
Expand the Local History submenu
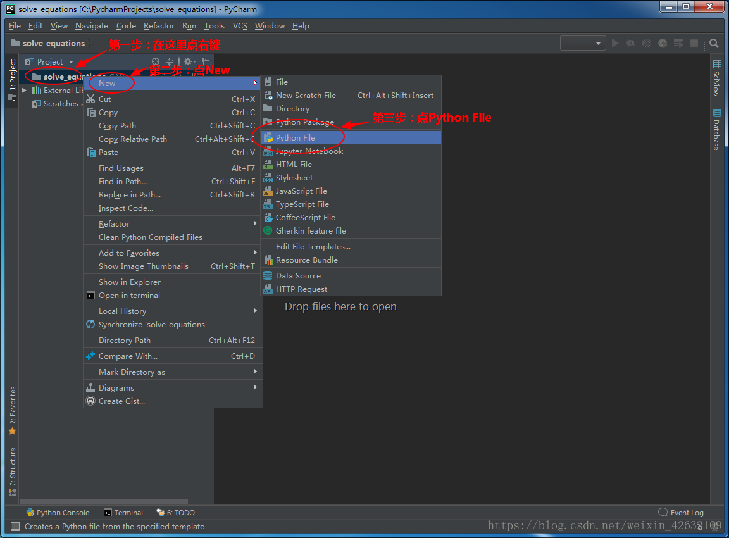[x=173, y=311]
